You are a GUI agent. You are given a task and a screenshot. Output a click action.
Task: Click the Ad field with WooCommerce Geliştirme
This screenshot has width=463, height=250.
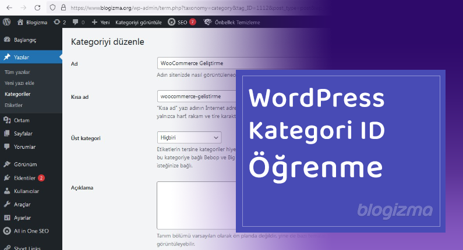point(242,63)
